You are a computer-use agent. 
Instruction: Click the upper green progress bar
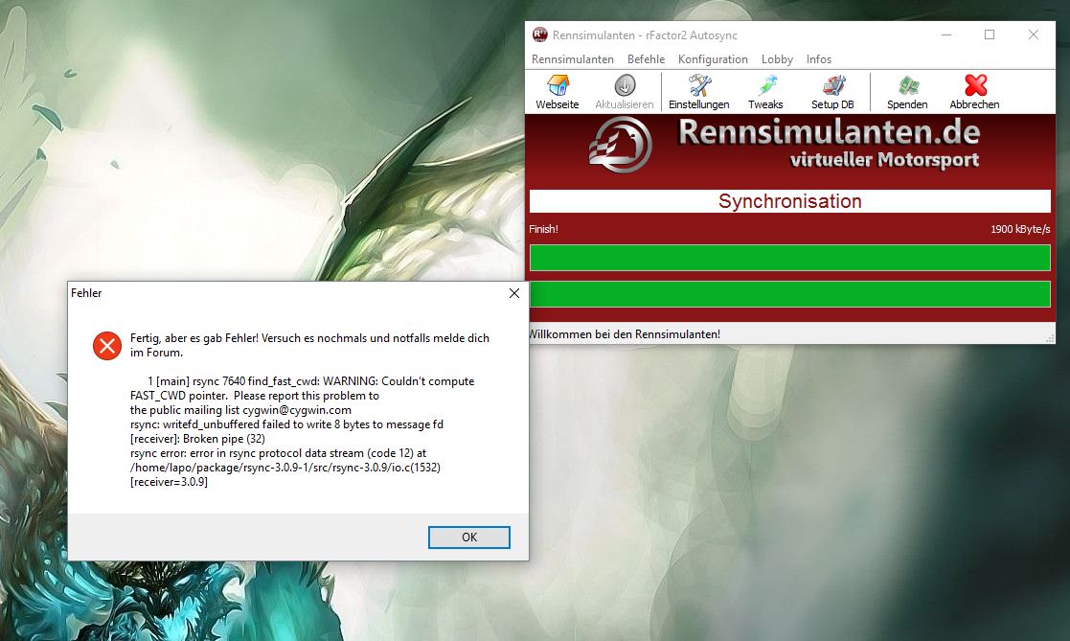pyautogui.click(x=789, y=258)
